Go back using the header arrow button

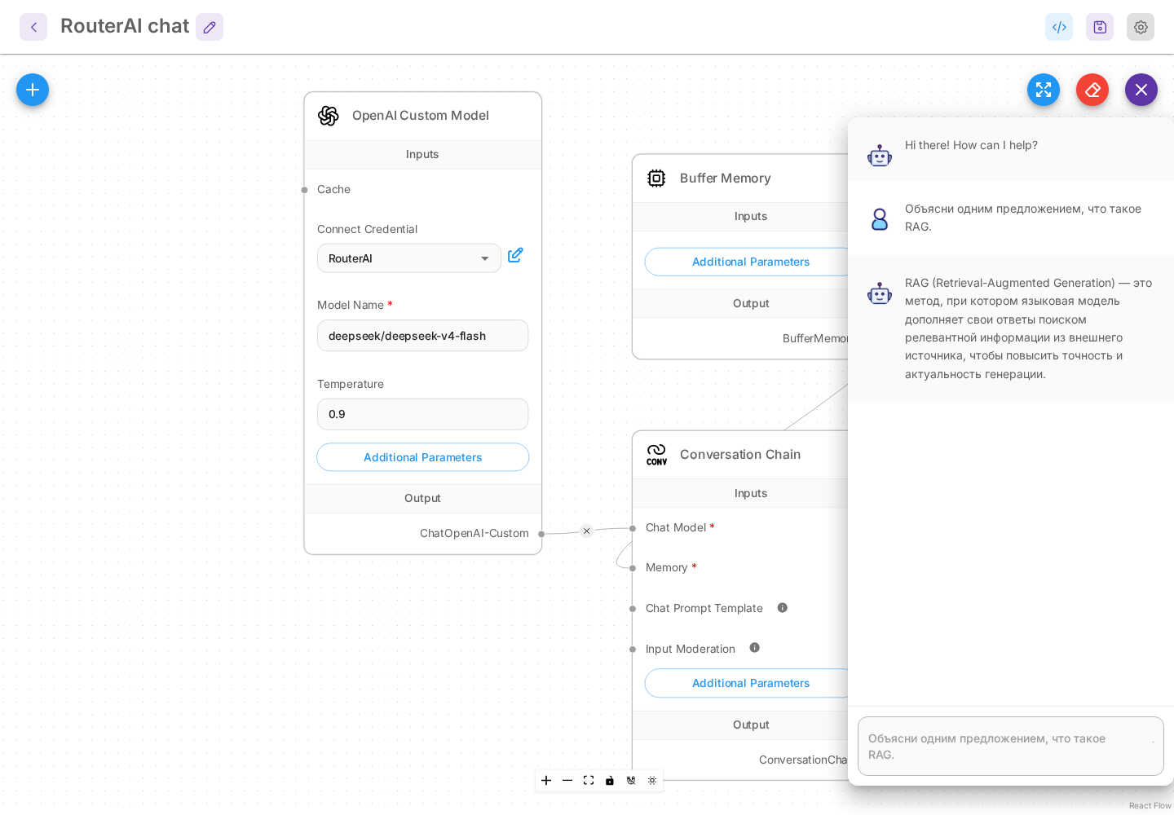[33, 27]
